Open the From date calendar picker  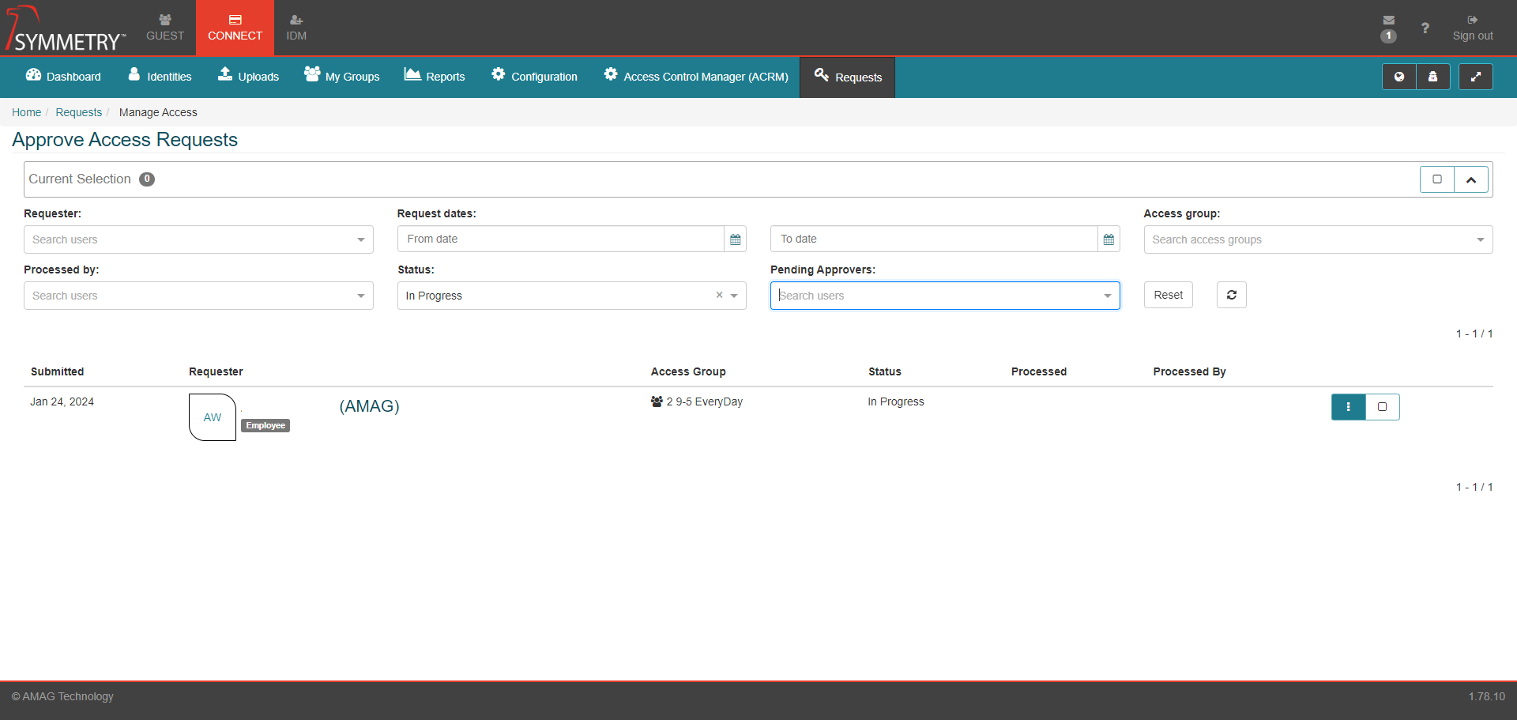(x=736, y=239)
